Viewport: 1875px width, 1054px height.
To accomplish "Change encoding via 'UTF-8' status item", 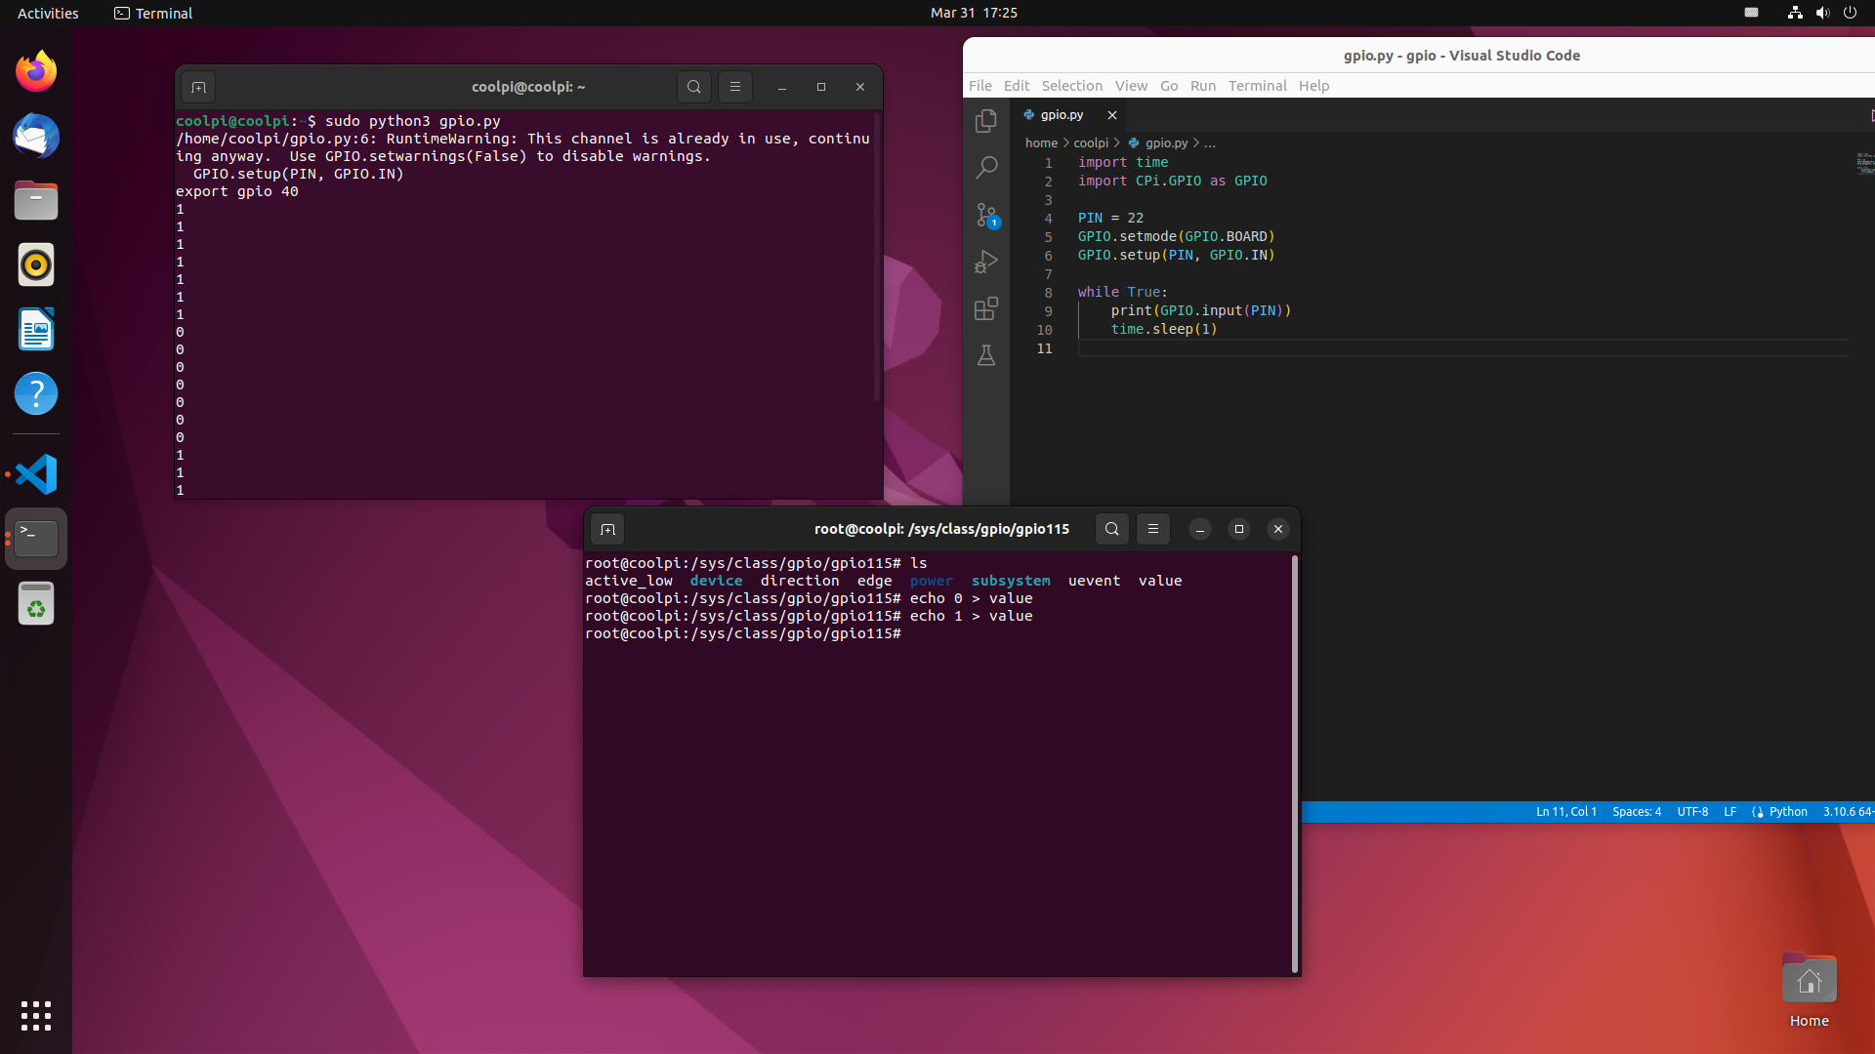I will tap(1692, 812).
